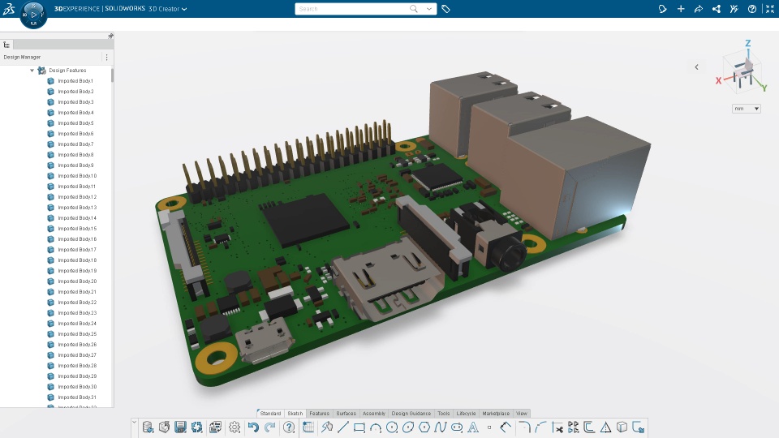Viewport: 779px width, 438px height.
Task: Click the Share arrow icon in header
Action: point(699,9)
